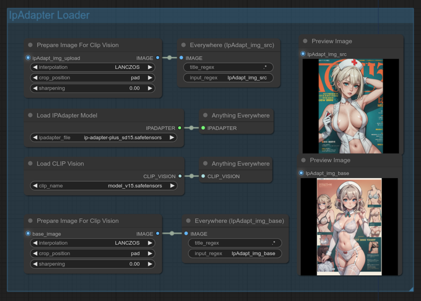This screenshot has width=421, height=301.
Task: Select next ipadapter_file option
Action: coord(172,138)
